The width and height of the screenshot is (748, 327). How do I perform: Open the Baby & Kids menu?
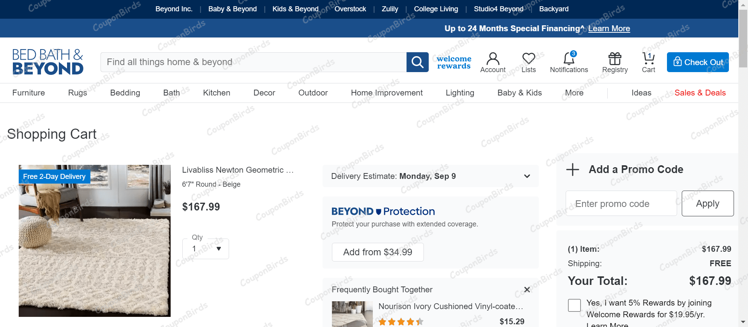519,93
